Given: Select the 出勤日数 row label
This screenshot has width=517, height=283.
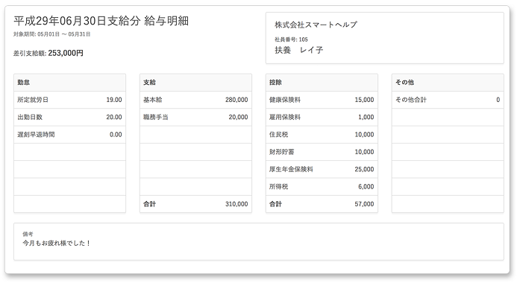Looking at the screenshot, I should [x=30, y=117].
